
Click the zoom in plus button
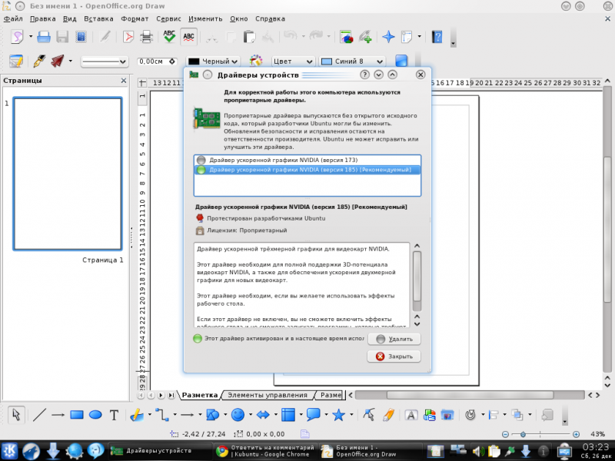pos(576,434)
